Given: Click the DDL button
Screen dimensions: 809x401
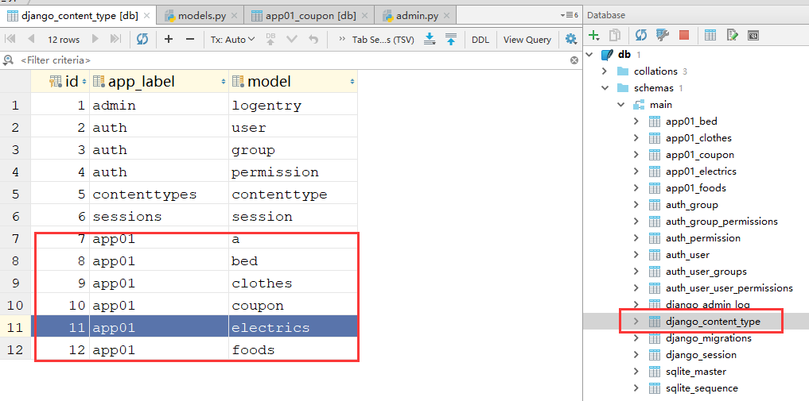Looking at the screenshot, I should click(x=480, y=39).
